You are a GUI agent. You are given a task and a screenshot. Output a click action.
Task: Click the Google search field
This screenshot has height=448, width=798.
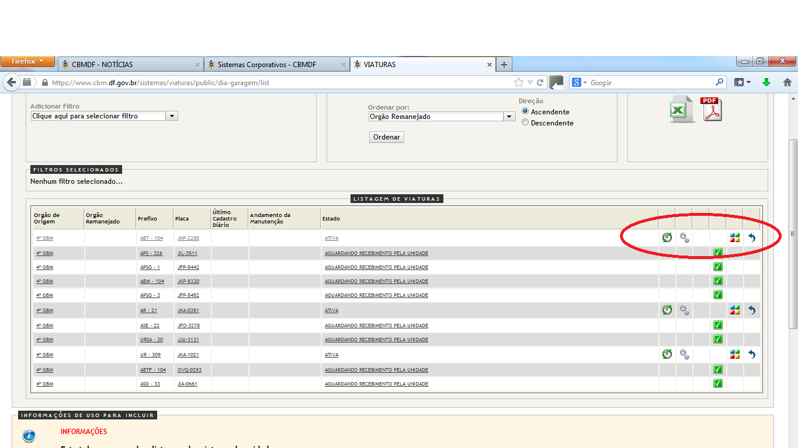coord(651,83)
